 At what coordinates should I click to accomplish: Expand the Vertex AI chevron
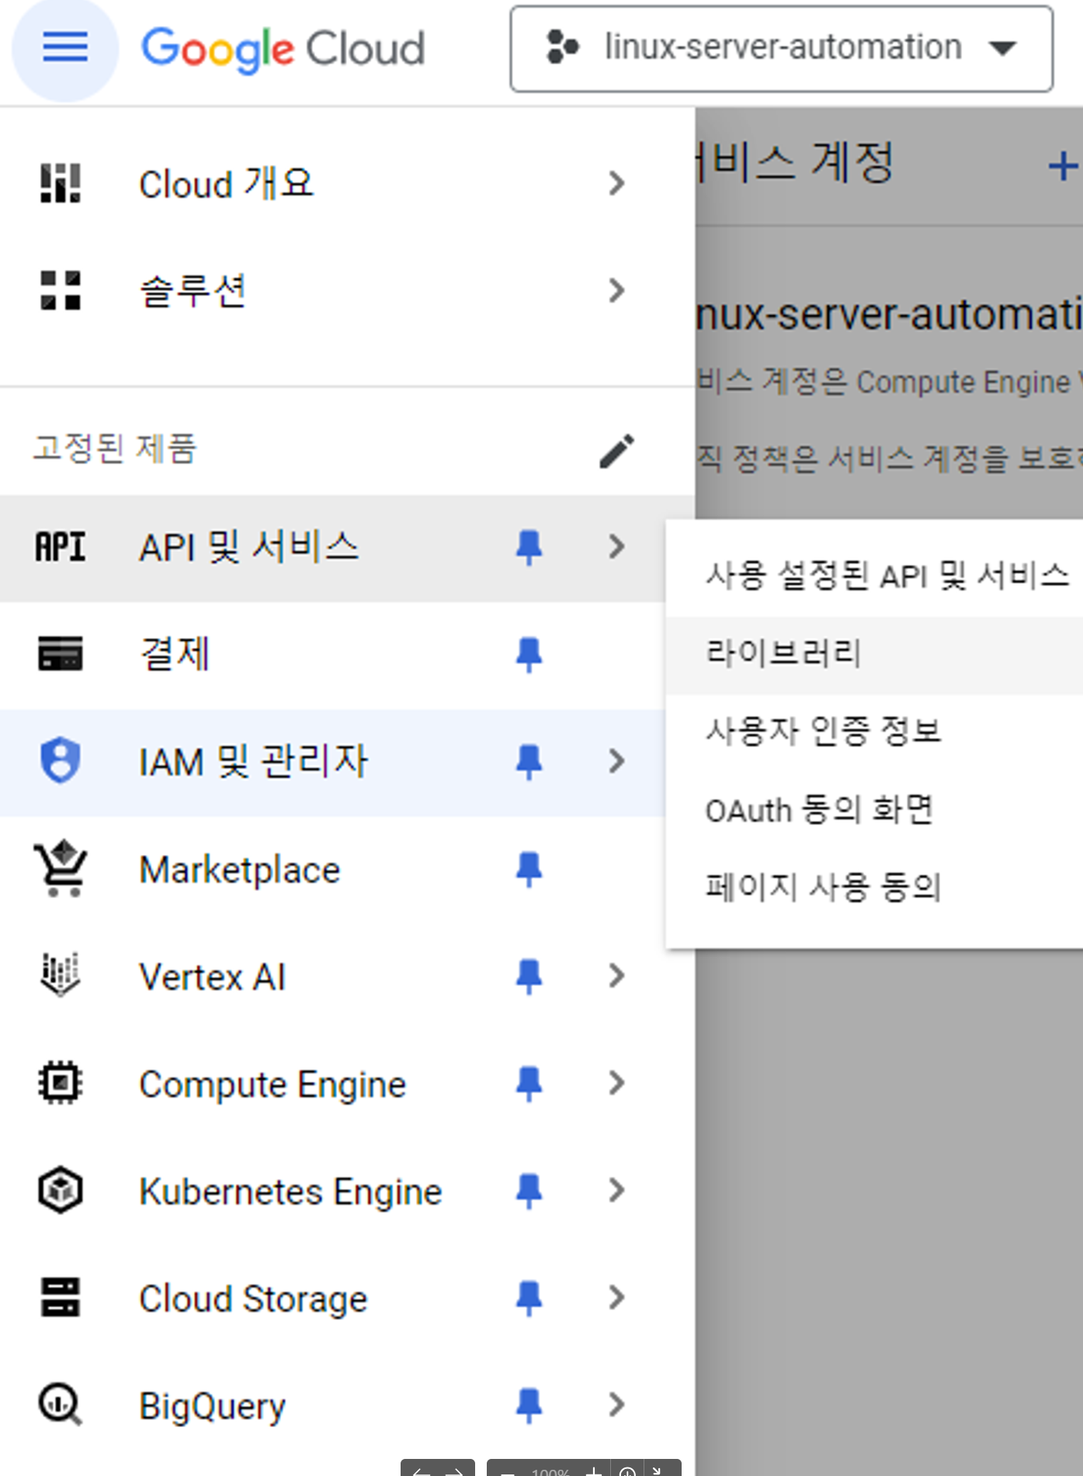(616, 975)
